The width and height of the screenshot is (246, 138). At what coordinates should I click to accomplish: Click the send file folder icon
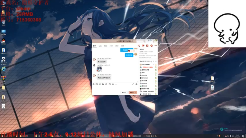[103, 84]
